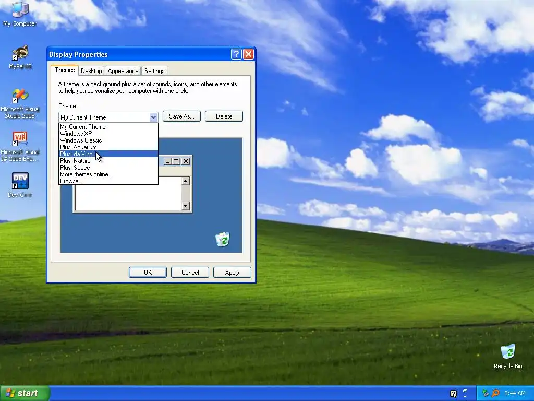Click the 8:44 AM system clock
The width and height of the screenshot is (534, 401).
click(515, 393)
